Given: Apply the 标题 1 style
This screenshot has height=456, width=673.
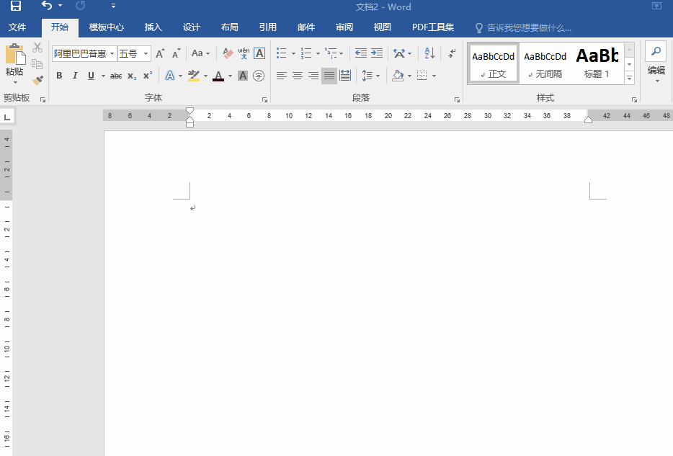Looking at the screenshot, I should coord(597,62).
